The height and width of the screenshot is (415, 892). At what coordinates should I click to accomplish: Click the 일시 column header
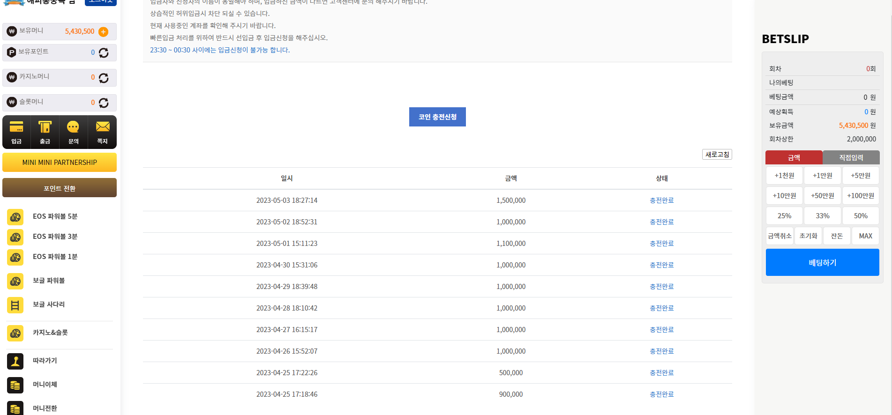pos(287,178)
